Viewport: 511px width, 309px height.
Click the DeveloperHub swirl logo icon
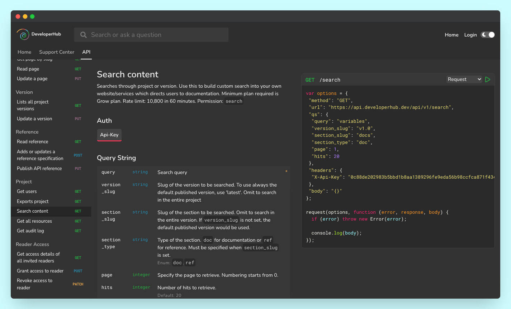(x=23, y=34)
